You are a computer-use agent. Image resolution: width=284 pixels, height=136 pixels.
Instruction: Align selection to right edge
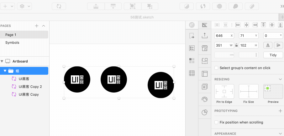point(255,25)
